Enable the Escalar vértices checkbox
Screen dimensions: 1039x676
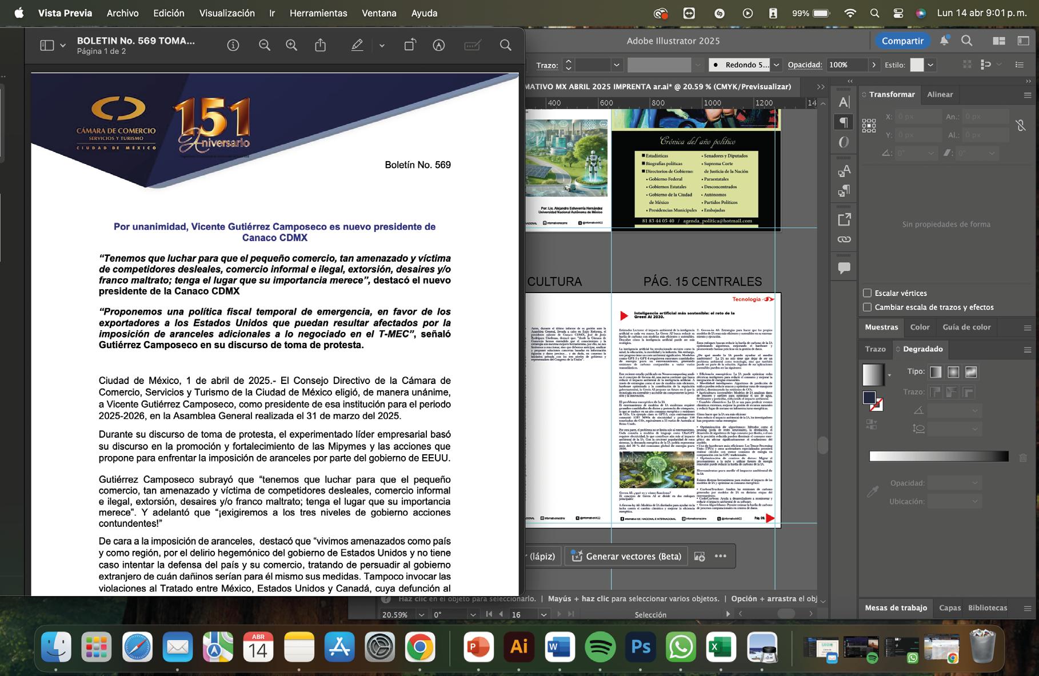pyautogui.click(x=868, y=293)
